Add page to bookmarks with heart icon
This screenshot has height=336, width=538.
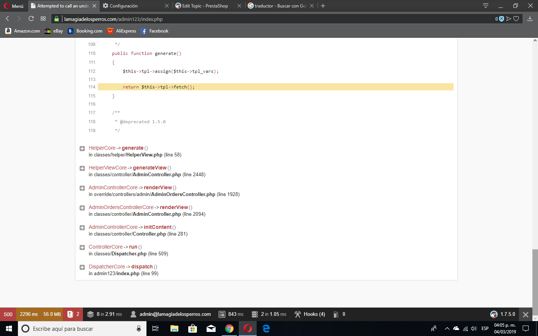click(516, 19)
